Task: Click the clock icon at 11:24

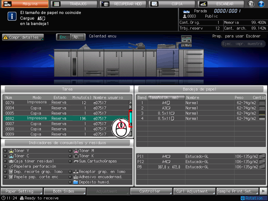Action: (3, 198)
